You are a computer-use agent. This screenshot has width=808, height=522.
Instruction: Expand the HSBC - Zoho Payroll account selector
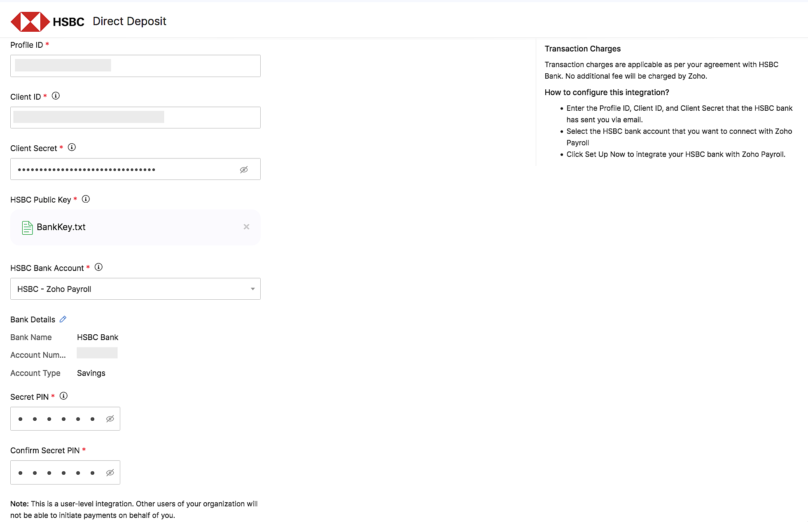tap(136, 289)
